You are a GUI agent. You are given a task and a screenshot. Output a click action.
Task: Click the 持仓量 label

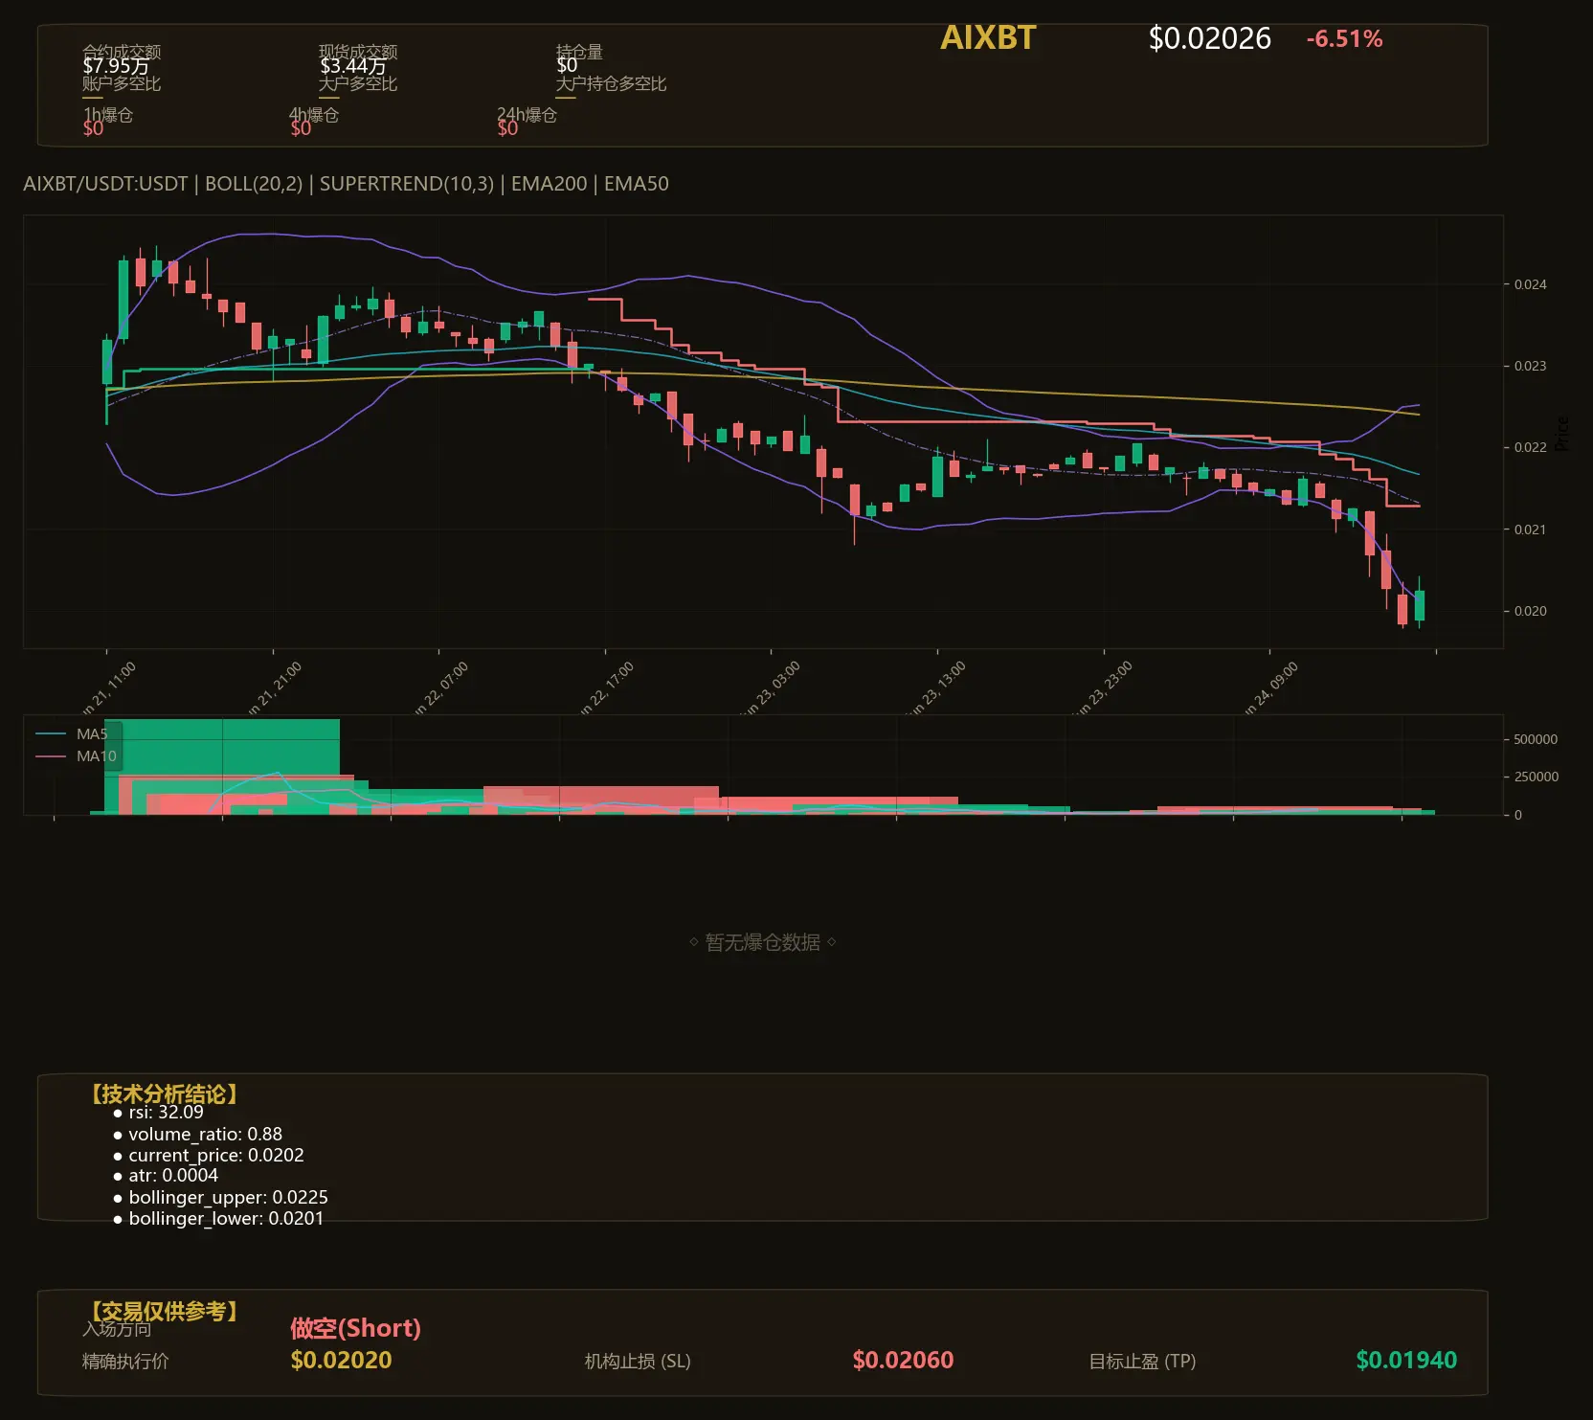579,52
